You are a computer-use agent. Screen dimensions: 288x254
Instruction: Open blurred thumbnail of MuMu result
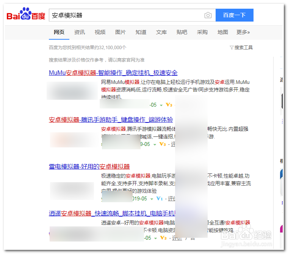(72, 91)
